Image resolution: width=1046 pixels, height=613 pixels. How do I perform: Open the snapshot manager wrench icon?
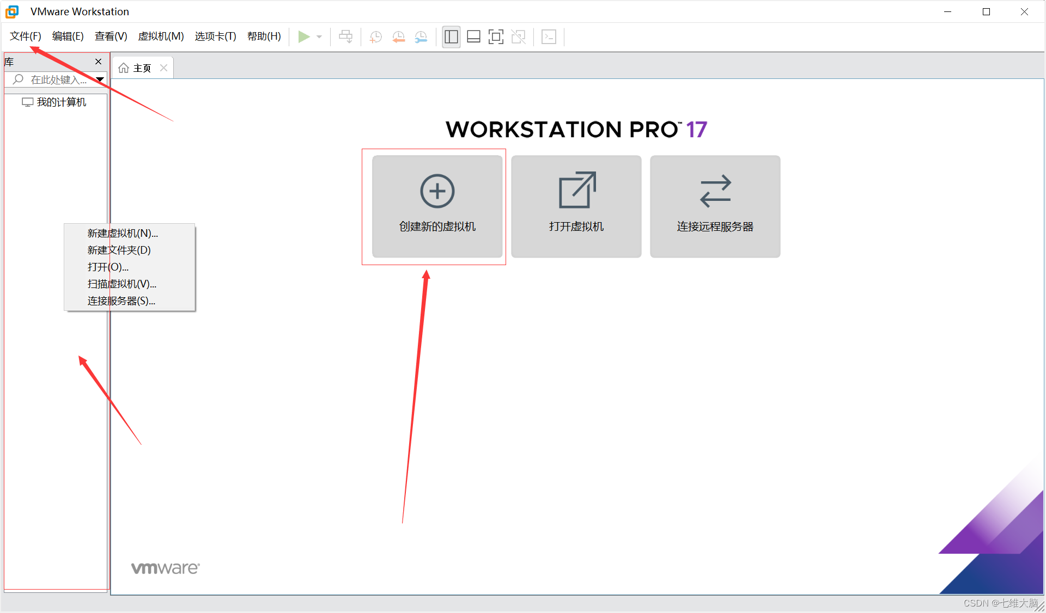tap(421, 36)
